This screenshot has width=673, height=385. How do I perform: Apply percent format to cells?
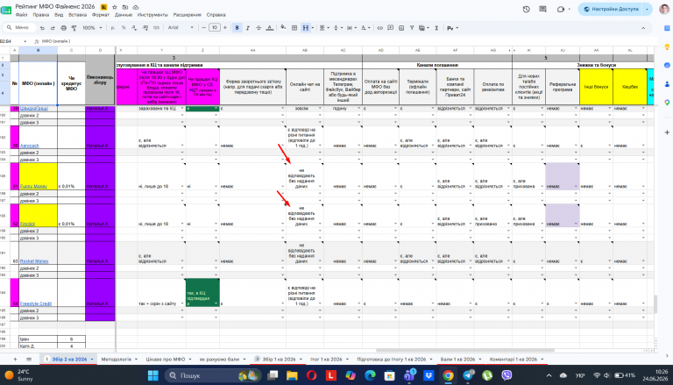[x=124, y=28]
